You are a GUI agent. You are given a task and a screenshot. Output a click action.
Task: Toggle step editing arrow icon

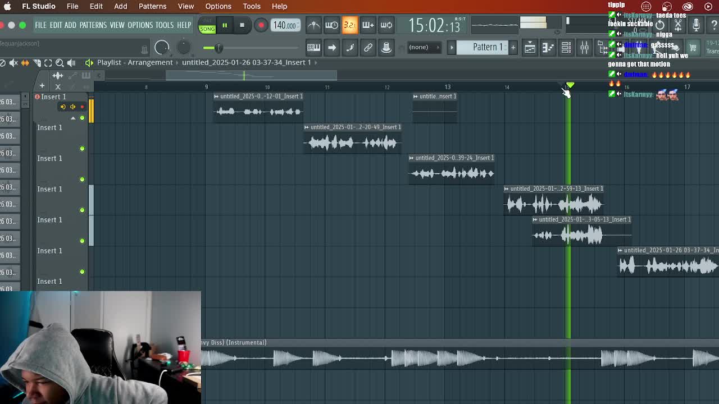click(331, 48)
